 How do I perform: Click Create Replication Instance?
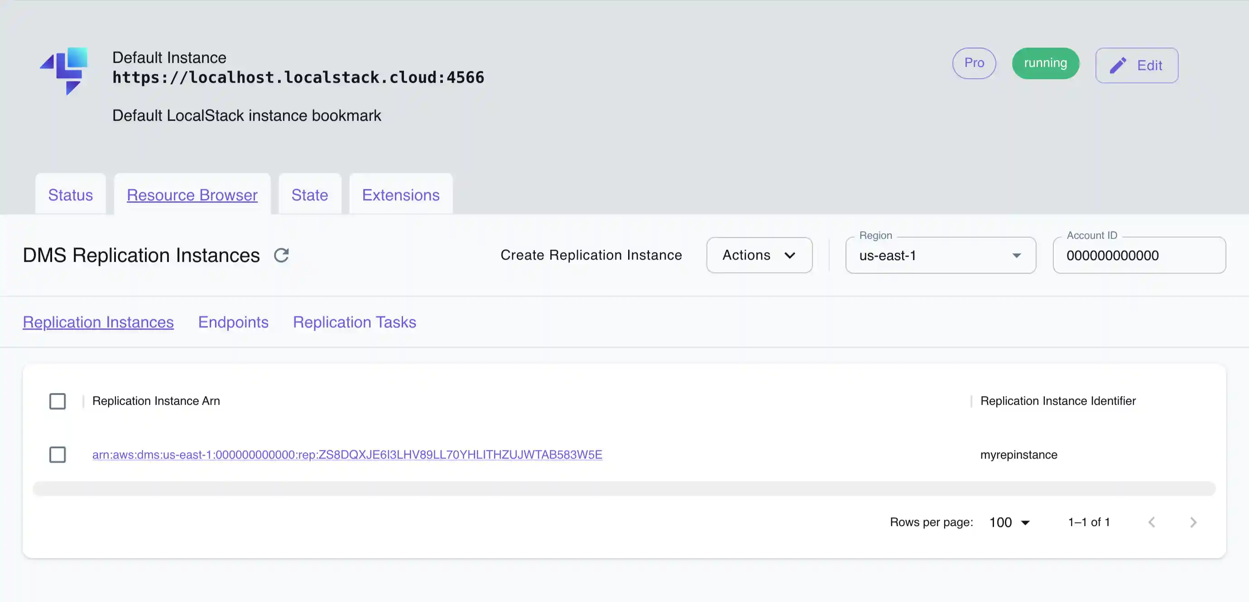(591, 255)
